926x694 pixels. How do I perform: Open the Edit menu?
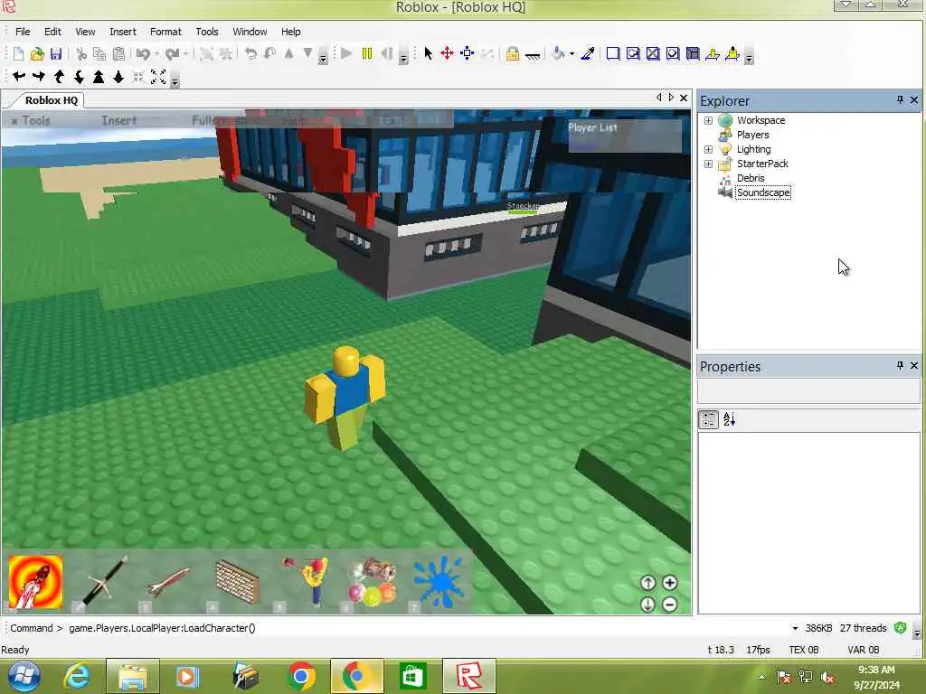coord(52,32)
